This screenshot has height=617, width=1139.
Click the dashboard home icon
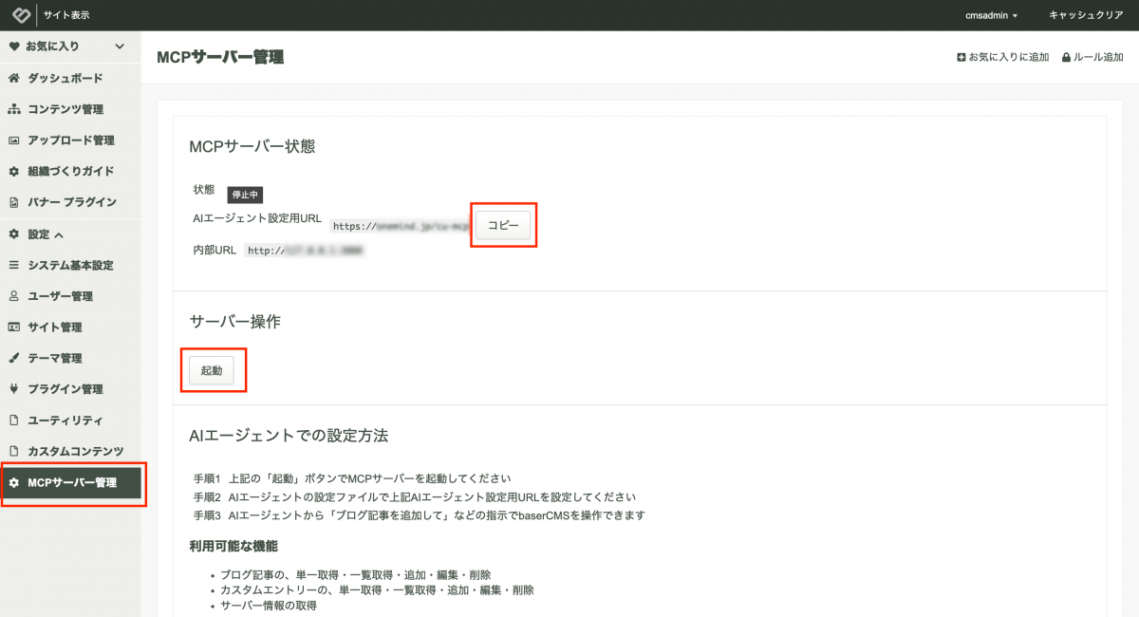coord(14,78)
